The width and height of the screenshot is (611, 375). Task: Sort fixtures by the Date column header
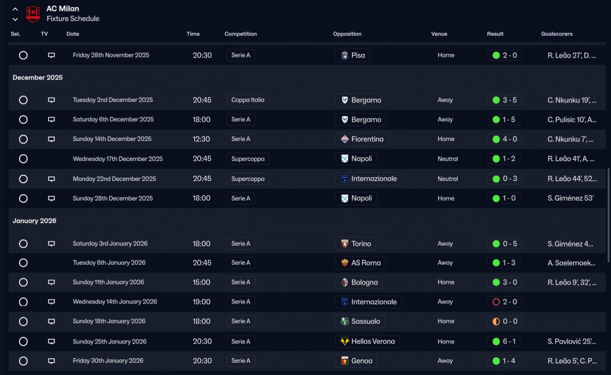(x=73, y=34)
